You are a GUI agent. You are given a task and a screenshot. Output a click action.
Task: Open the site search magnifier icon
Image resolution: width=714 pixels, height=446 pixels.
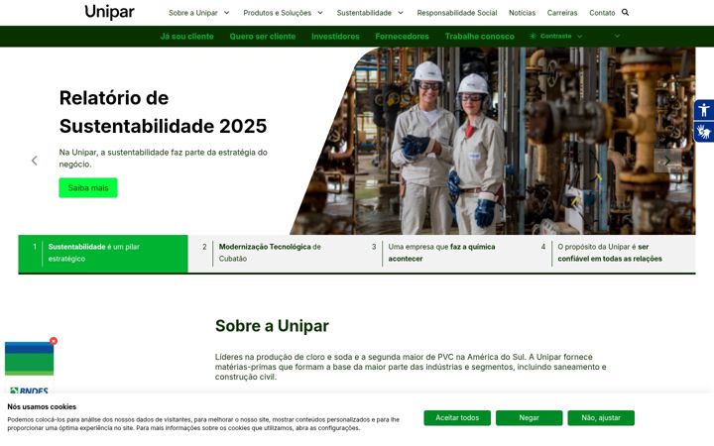(x=625, y=12)
